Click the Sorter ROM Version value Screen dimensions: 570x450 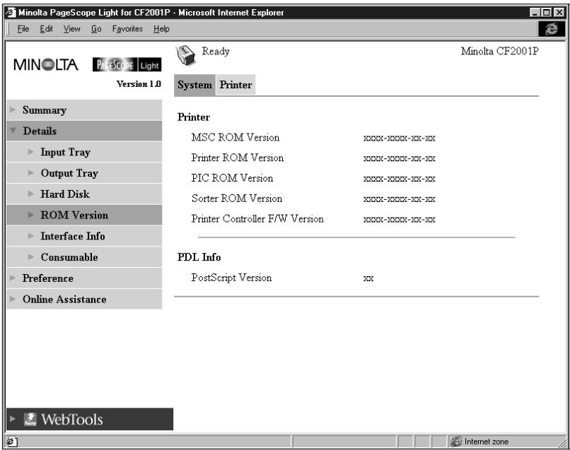(x=399, y=199)
